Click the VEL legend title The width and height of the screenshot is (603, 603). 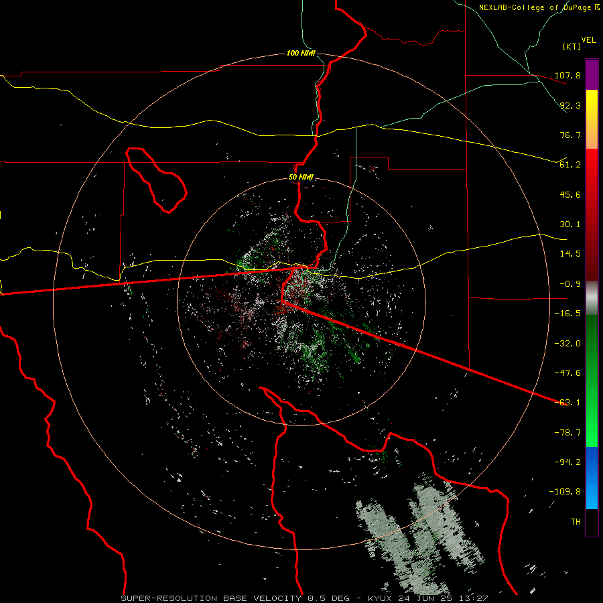pyautogui.click(x=588, y=40)
